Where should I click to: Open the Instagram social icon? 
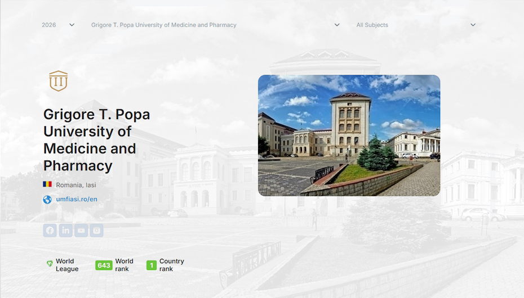click(x=96, y=231)
